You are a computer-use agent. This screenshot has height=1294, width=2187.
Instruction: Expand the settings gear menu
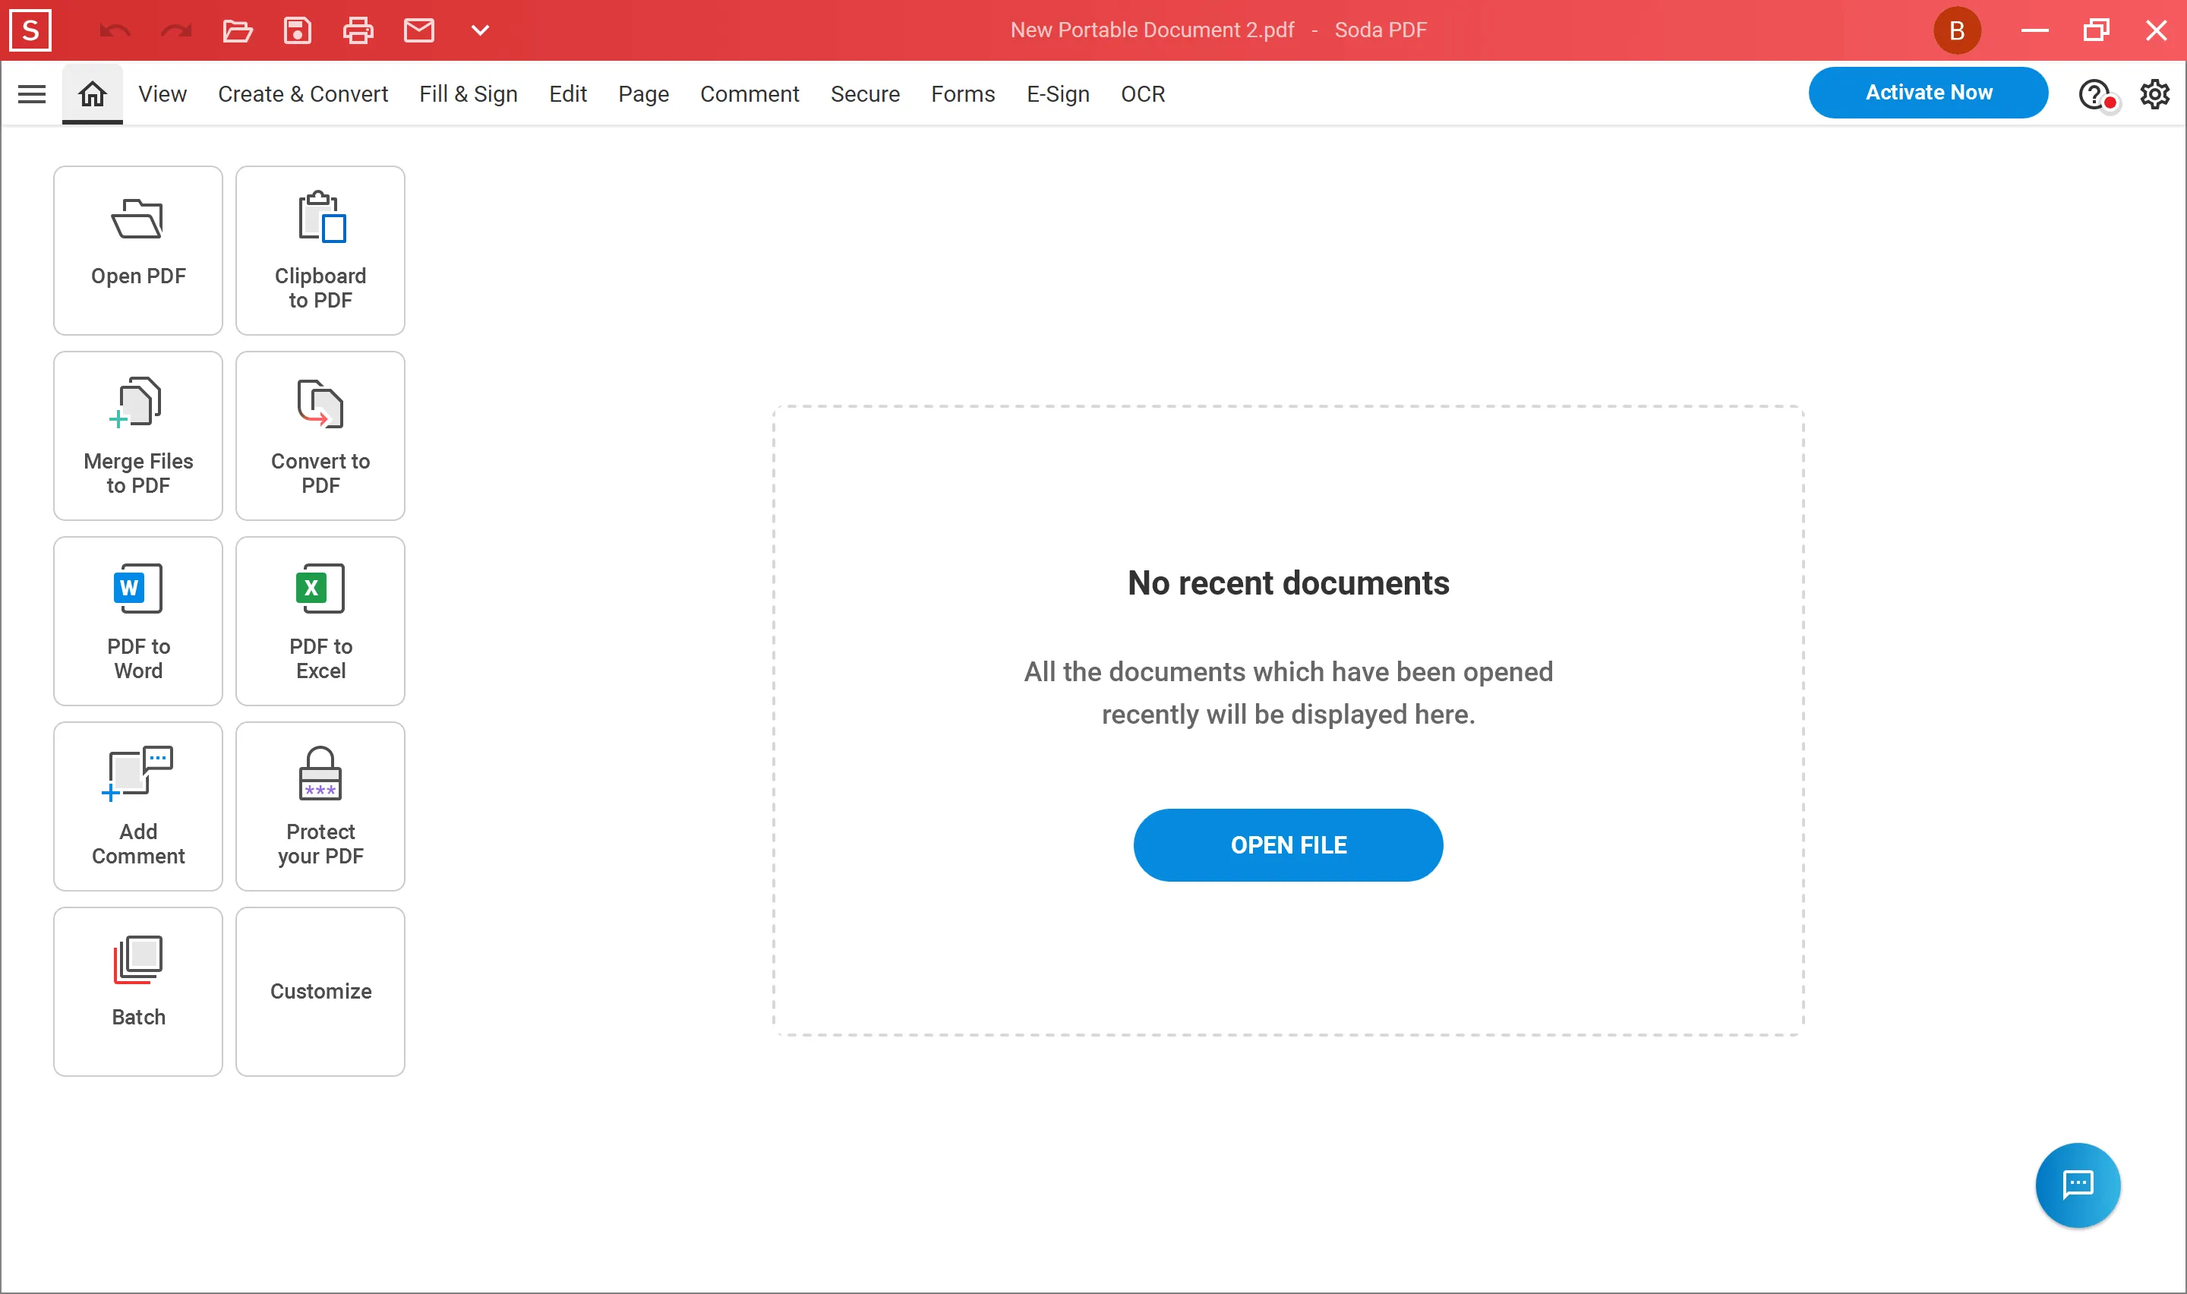pyautogui.click(x=2153, y=93)
